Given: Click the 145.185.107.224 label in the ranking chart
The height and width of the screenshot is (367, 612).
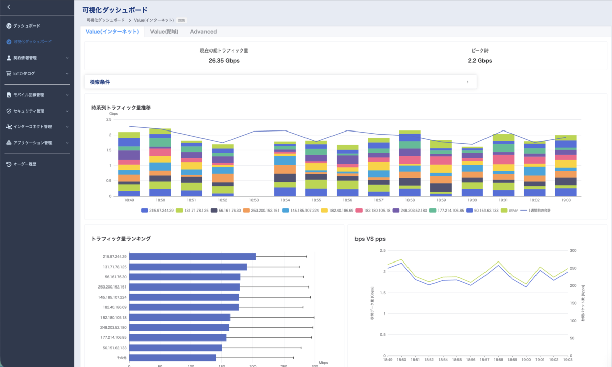Looking at the screenshot, I should point(113,297).
